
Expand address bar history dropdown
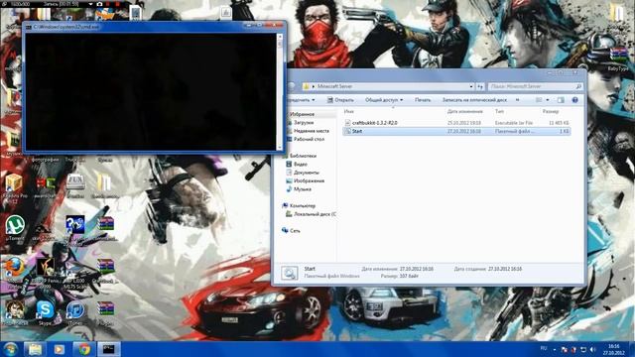click(x=471, y=86)
